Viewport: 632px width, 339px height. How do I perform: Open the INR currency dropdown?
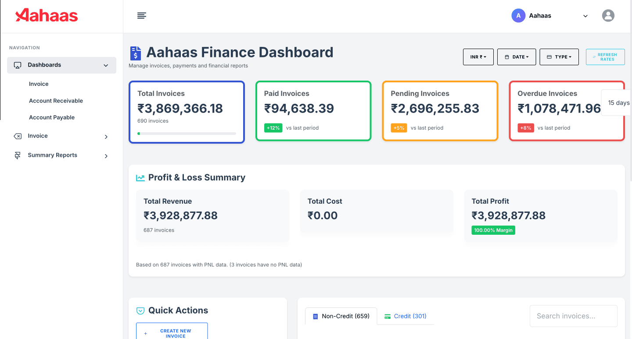point(478,57)
